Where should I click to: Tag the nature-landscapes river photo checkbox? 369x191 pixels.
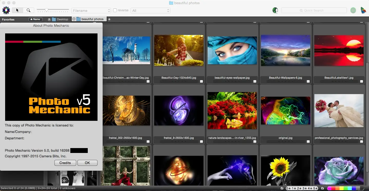click(255, 142)
